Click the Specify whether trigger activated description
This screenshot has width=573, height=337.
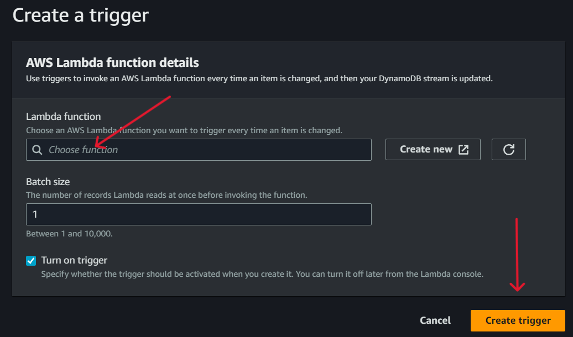click(262, 273)
